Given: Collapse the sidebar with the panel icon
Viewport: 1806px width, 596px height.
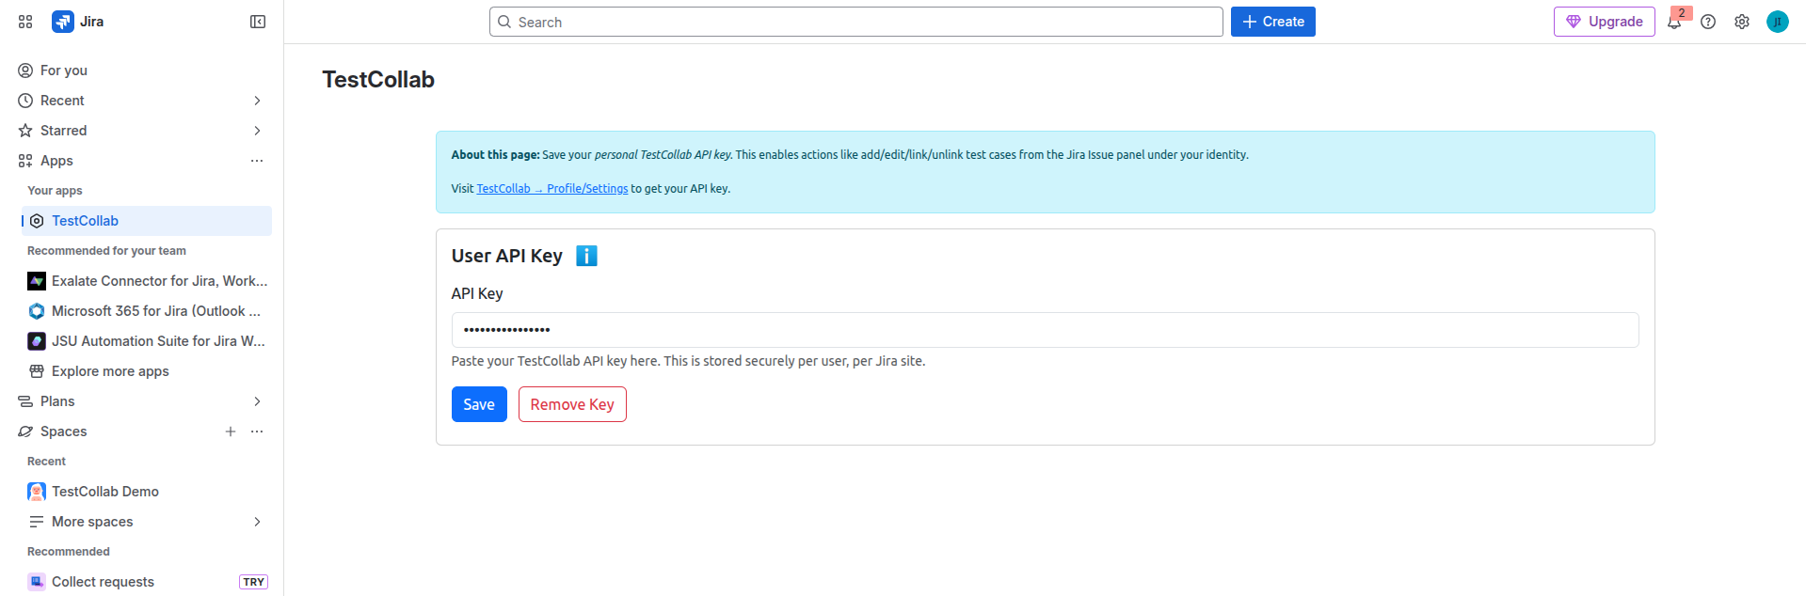Looking at the screenshot, I should click(x=258, y=22).
